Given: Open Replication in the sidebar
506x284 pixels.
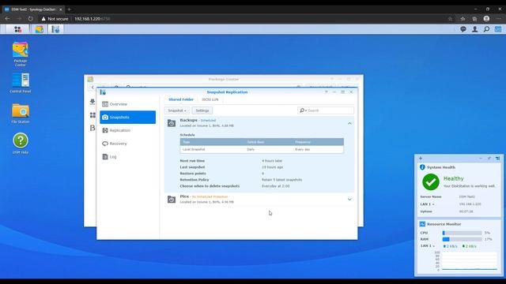Looking at the screenshot, I should pos(128,130).
